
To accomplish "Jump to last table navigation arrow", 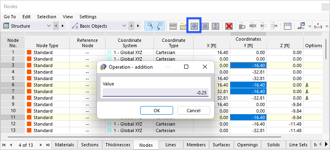I will tap(48, 145).
